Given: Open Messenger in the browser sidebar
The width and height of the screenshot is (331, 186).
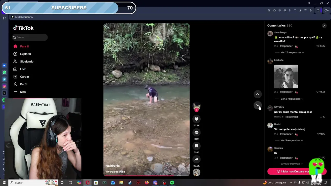Looking at the screenshot, I should [4, 66].
